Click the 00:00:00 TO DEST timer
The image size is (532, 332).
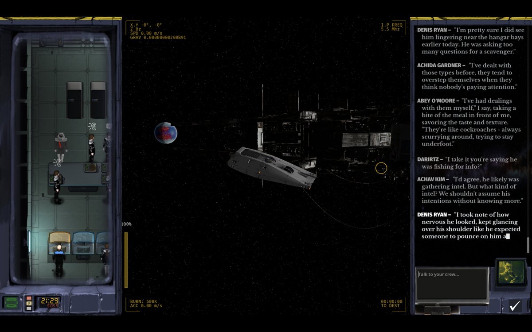coord(391,303)
